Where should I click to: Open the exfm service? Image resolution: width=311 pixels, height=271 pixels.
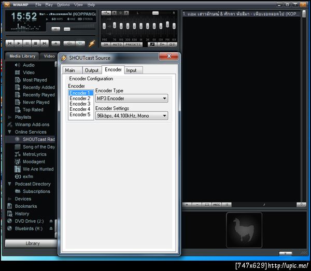(28, 177)
